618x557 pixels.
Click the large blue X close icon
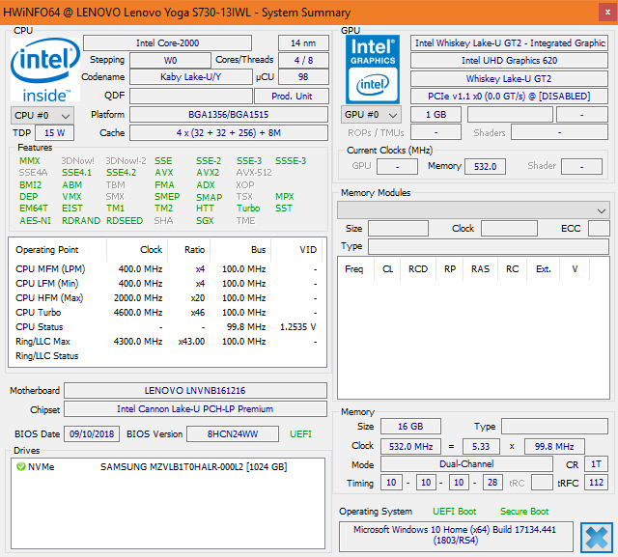click(x=597, y=538)
